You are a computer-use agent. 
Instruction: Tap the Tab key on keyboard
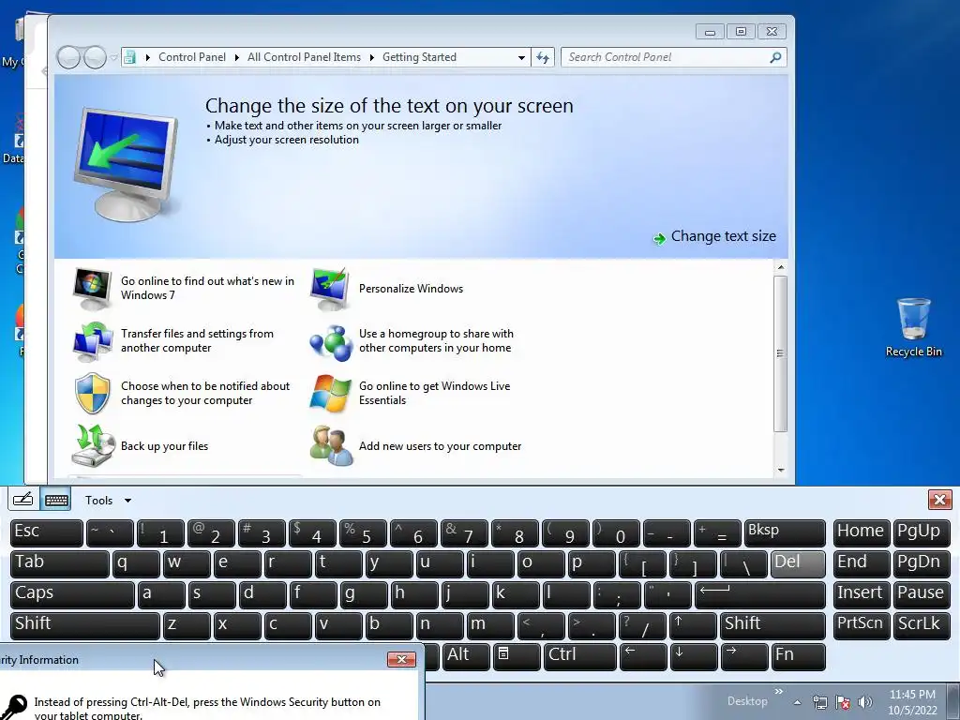(60, 563)
